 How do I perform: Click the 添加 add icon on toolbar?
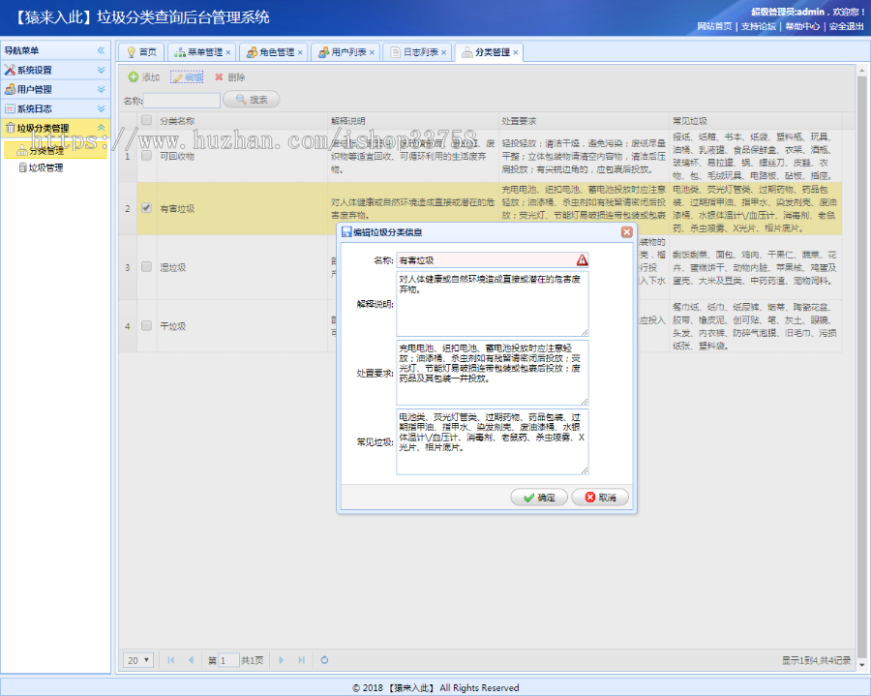(135, 77)
